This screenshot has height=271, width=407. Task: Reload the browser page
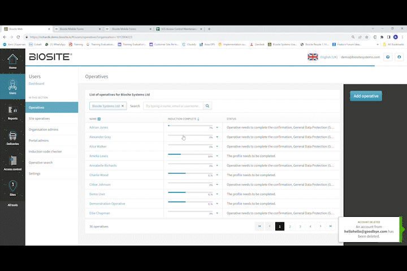pyautogui.click(x=18, y=37)
